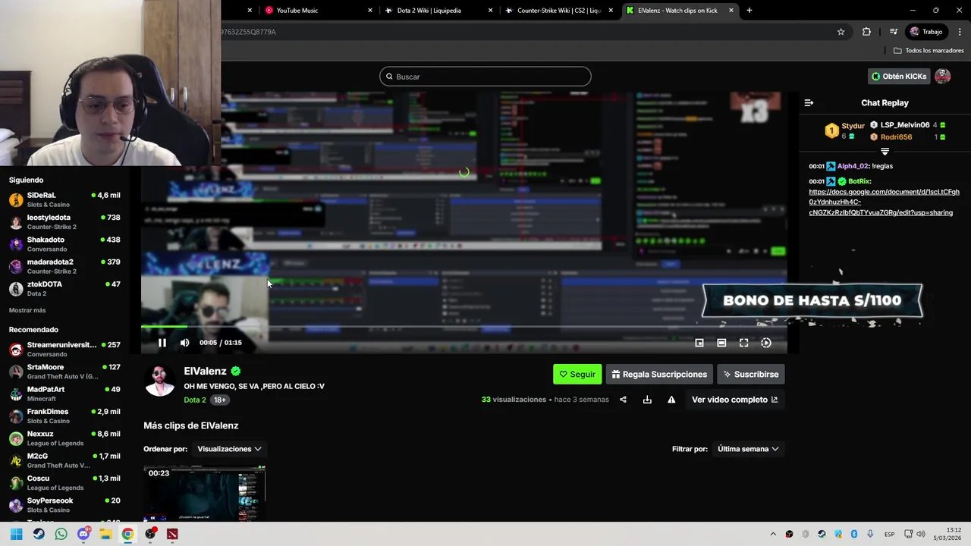Open Chrome media control icon
Screen dimensions: 971x546
pyautogui.click(x=894, y=32)
